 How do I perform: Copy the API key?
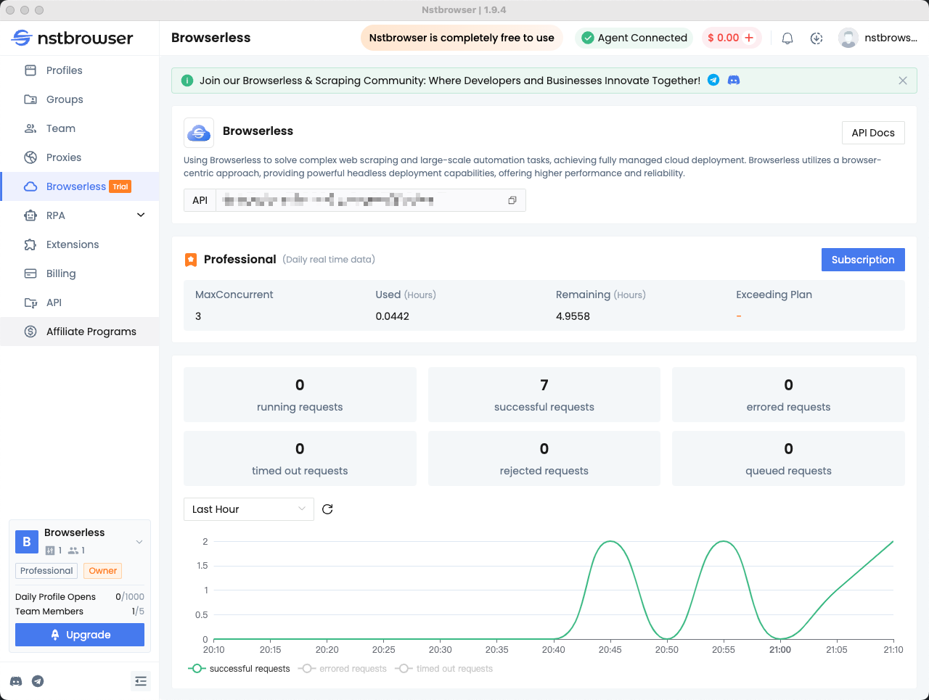[x=512, y=200]
